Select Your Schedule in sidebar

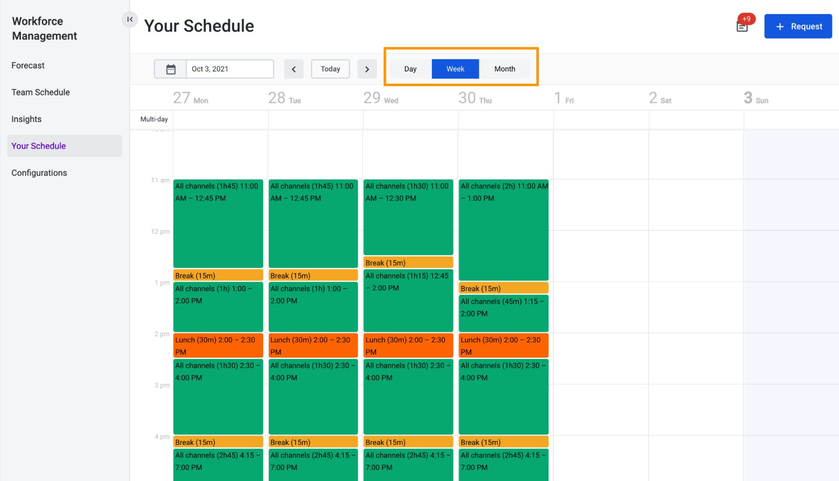click(38, 146)
